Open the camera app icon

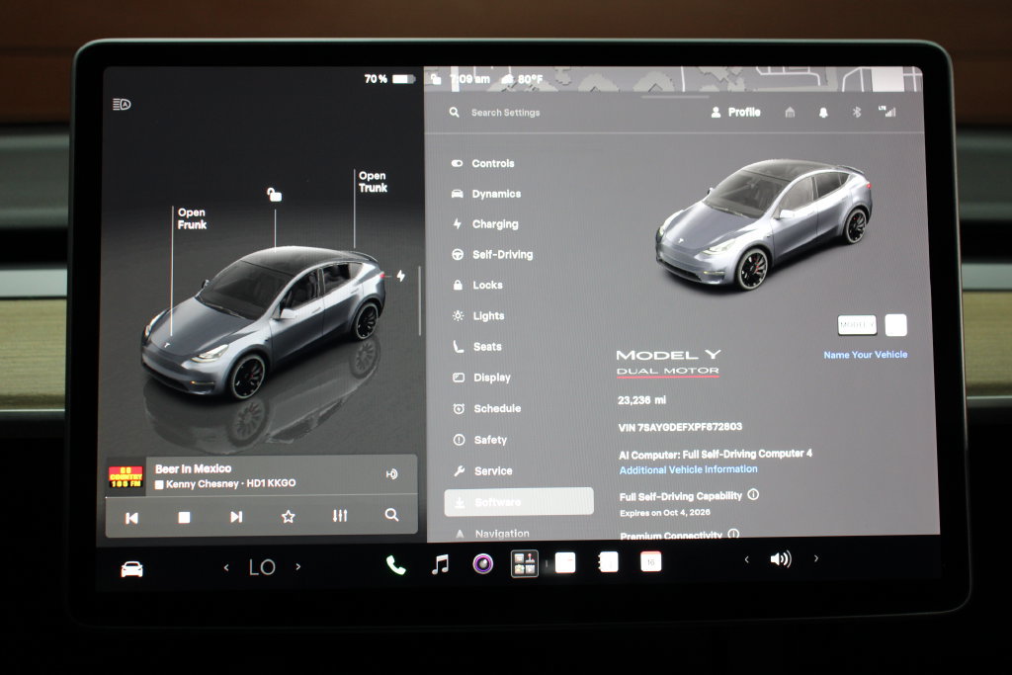click(x=482, y=564)
